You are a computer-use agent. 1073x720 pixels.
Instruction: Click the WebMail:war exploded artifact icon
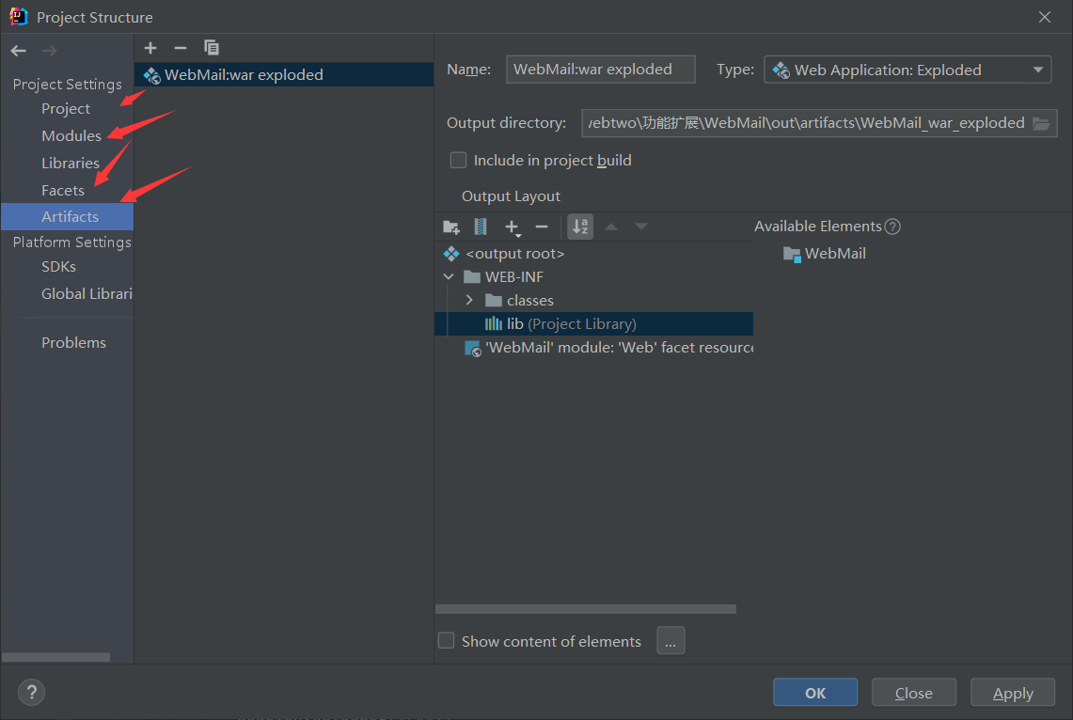tap(152, 75)
